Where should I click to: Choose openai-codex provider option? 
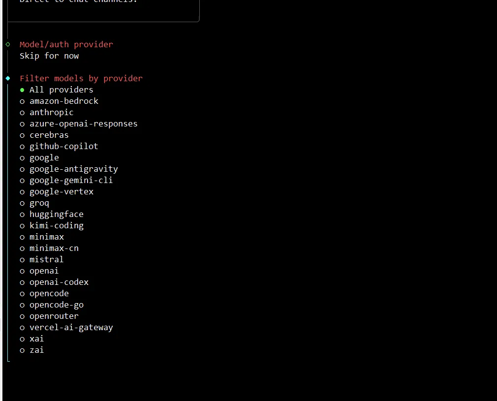tap(54, 282)
